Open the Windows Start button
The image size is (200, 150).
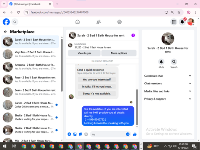pyautogui.click(x=4, y=146)
